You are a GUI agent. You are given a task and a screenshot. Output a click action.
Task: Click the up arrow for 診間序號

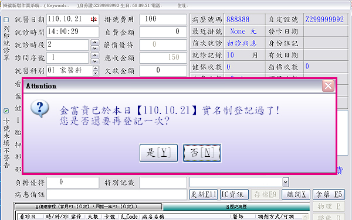point(95,56)
